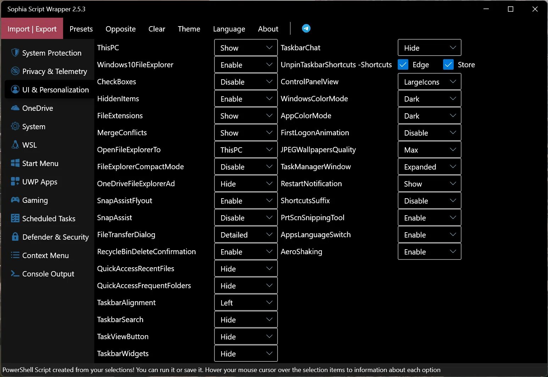Viewport: 548px width, 377px height.
Task: Open the OpenFileExplorerTo dropdown
Action: tap(246, 149)
